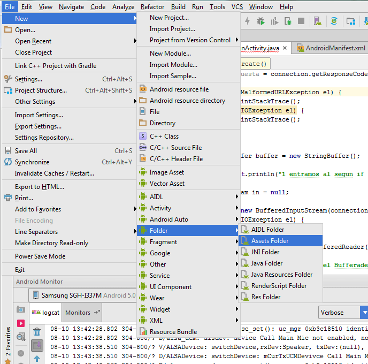Click the Open folder icon in File menu
This screenshot has width=368, height=364.
[8, 29]
